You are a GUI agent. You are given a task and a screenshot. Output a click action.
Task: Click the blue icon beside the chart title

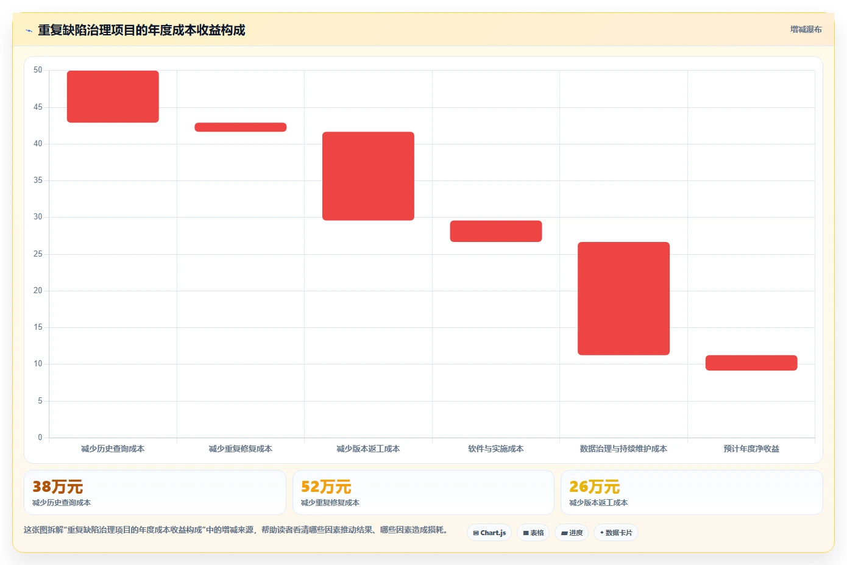tap(29, 30)
